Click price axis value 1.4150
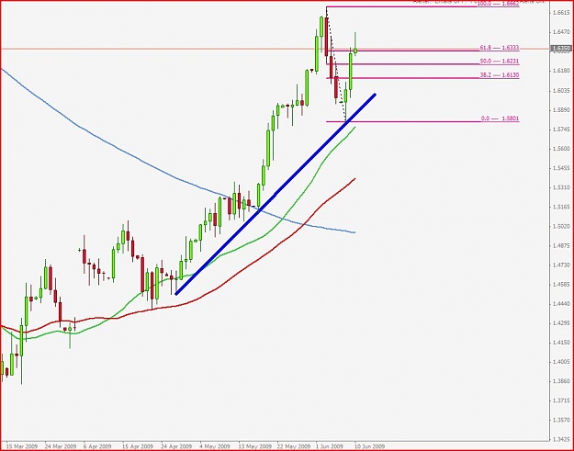The height and width of the screenshot is (451, 574). pos(561,343)
